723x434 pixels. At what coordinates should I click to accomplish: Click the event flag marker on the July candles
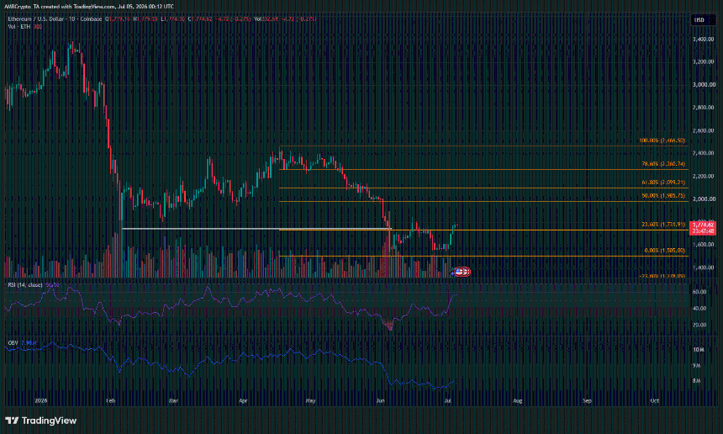coord(461,272)
